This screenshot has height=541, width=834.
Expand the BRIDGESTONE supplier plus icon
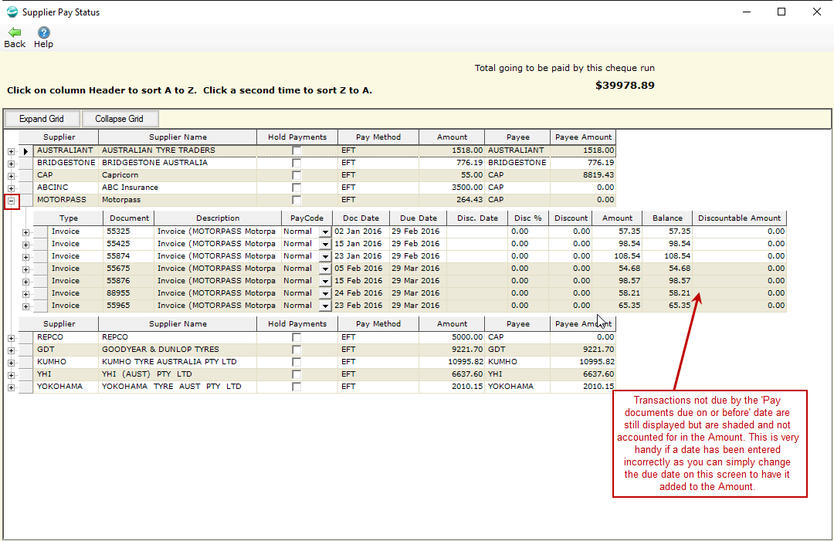pyautogui.click(x=11, y=164)
